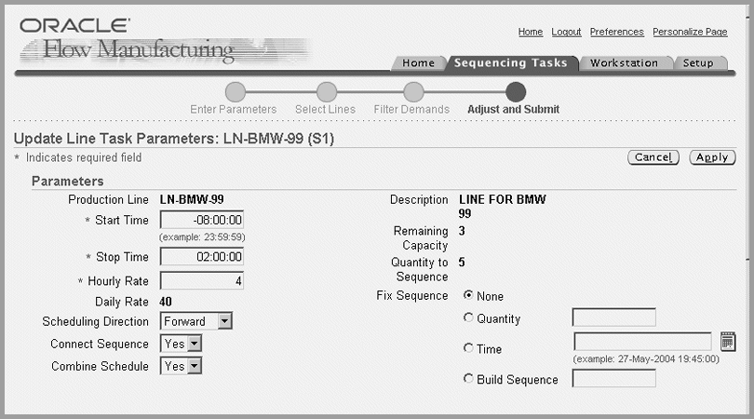Click the Apply button
The height and width of the screenshot is (419, 754).
point(712,157)
